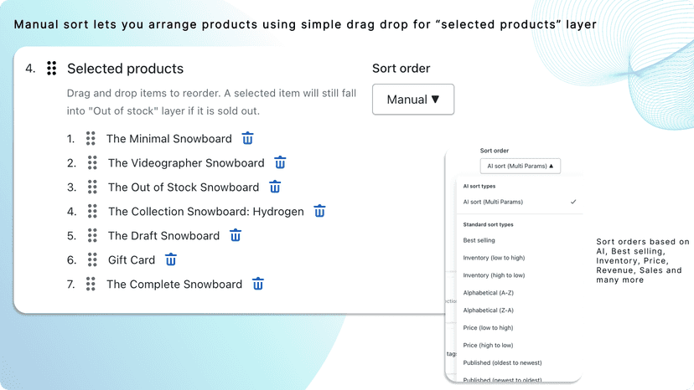Image resolution: width=694 pixels, height=390 pixels.
Task: Select Inventory (low to high) option
Action: (x=494, y=258)
